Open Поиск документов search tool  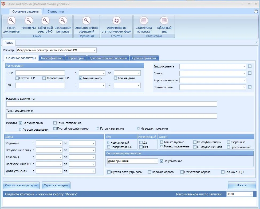tap(11, 25)
